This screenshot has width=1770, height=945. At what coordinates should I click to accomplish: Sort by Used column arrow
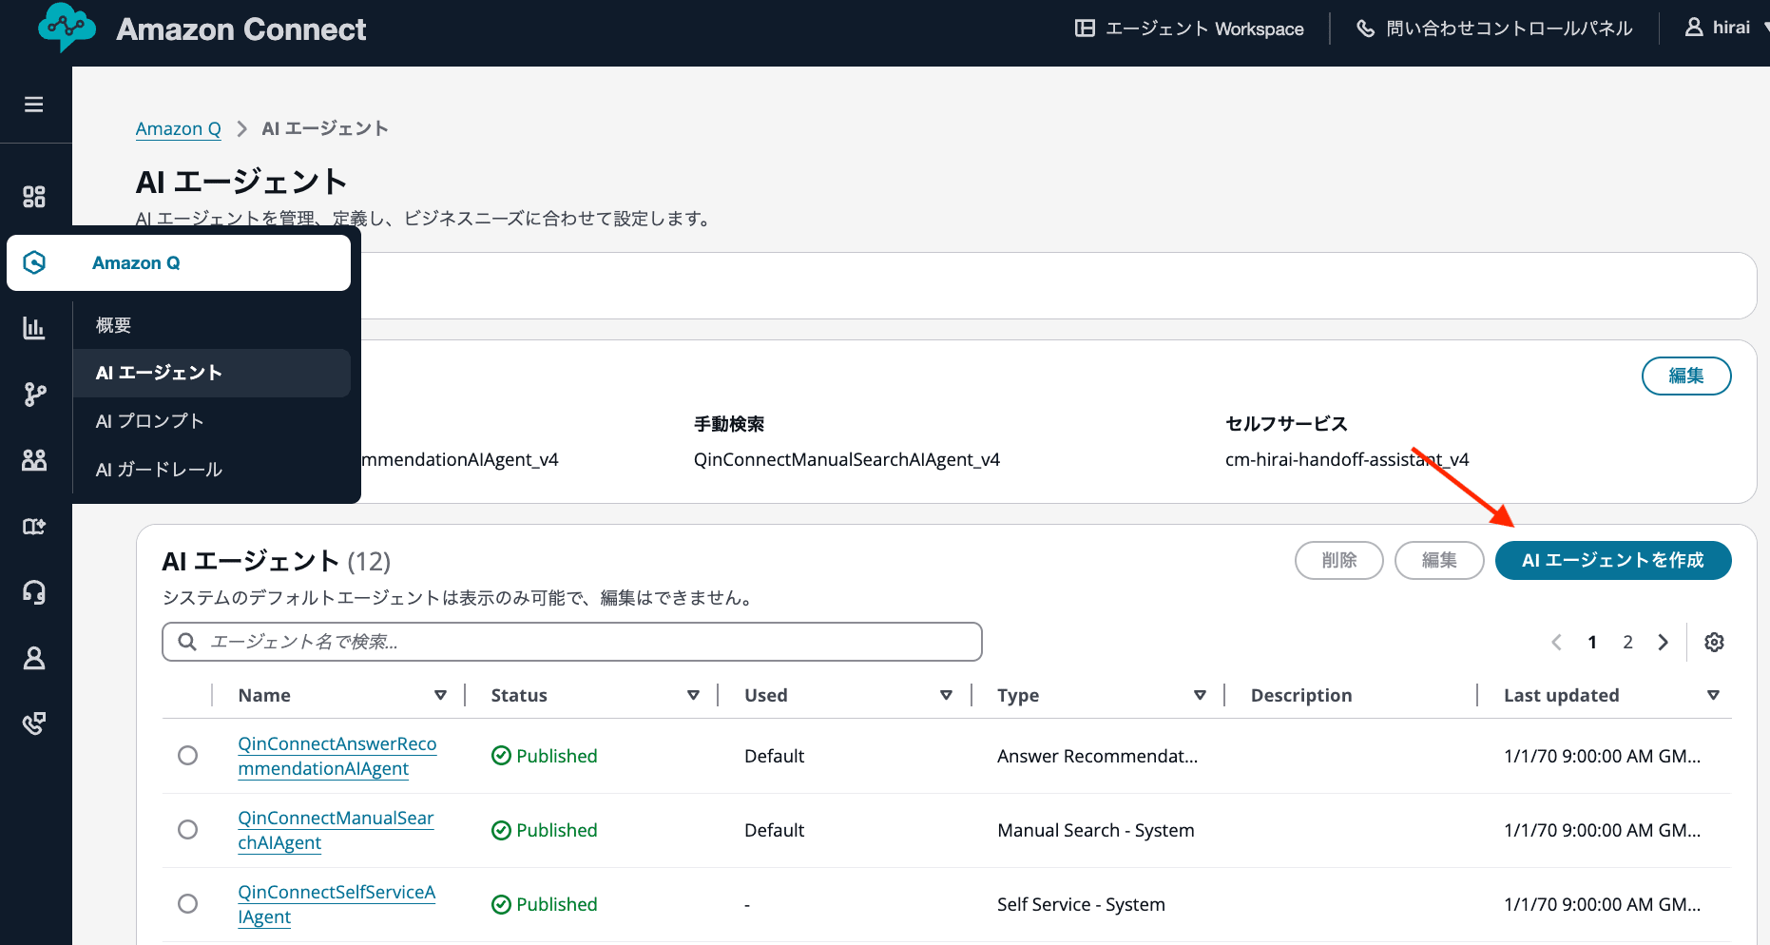point(946,695)
